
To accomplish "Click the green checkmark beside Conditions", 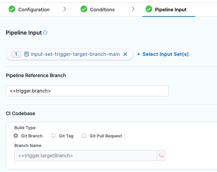I will pyautogui.click(x=84, y=9).
